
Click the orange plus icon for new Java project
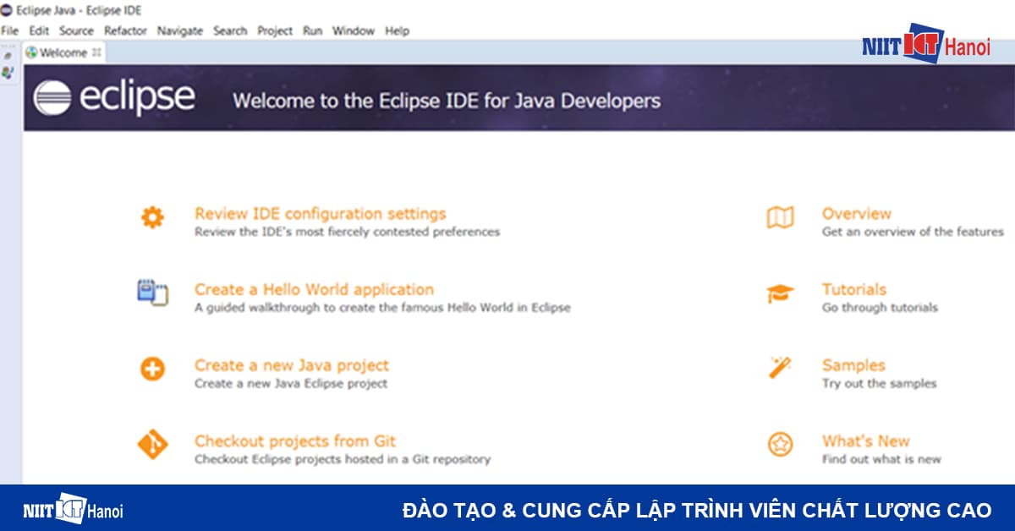click(151, 370)
